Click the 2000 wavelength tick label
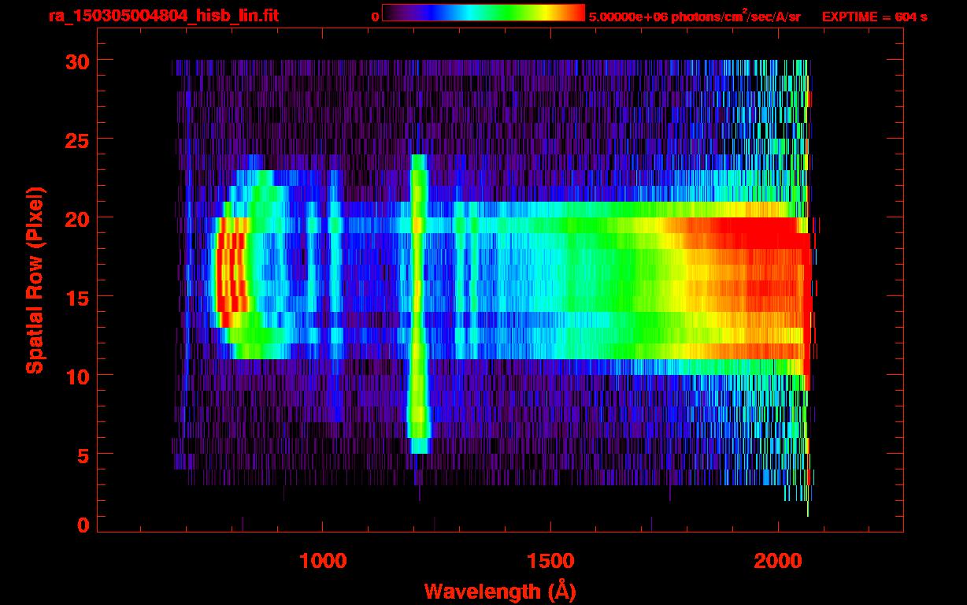The image size is (967, 605). [x=778, y=561]
